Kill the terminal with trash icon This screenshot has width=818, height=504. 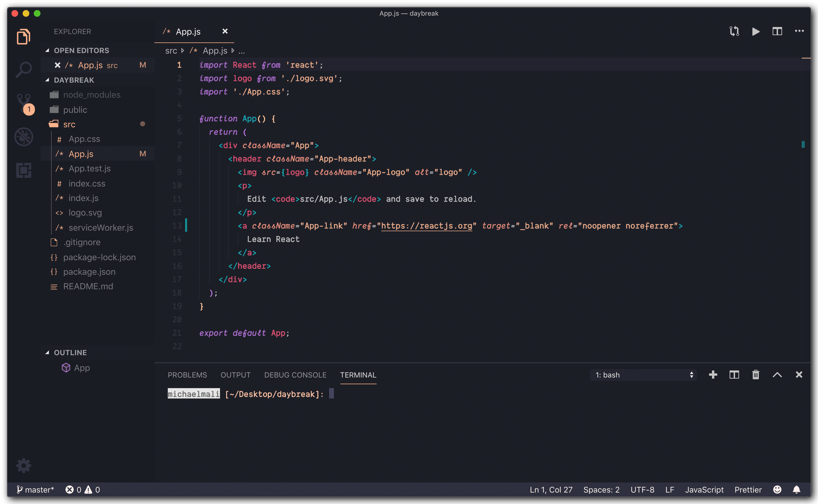[x=755, y=375]
